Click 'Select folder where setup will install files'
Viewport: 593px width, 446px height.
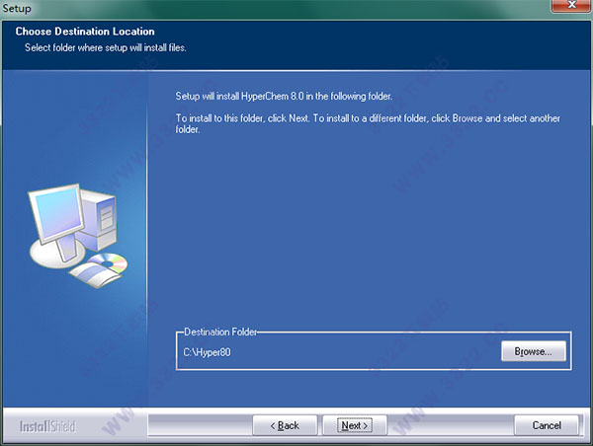click(106, 47)
